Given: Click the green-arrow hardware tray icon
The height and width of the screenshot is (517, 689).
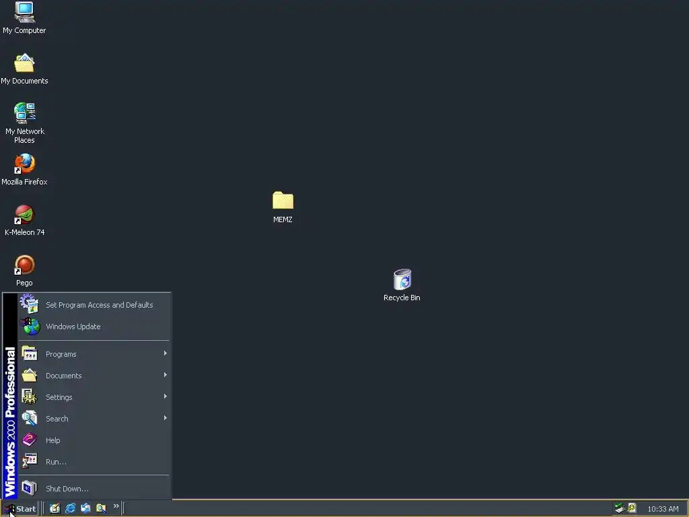Looking at the screenshot, I should click(620, 508).
